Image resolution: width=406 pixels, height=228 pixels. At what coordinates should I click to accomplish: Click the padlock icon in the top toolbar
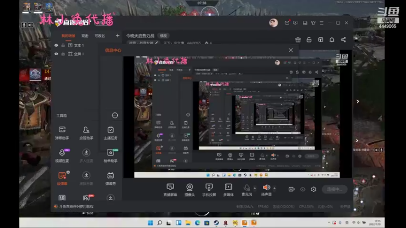(x=309, y=40)
